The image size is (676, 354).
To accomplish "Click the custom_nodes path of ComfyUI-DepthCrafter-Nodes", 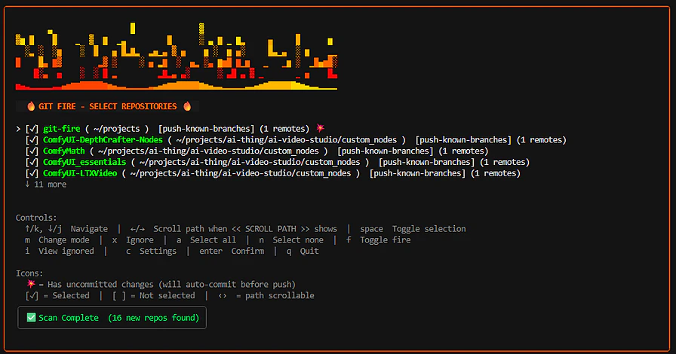I will (286, 140).
